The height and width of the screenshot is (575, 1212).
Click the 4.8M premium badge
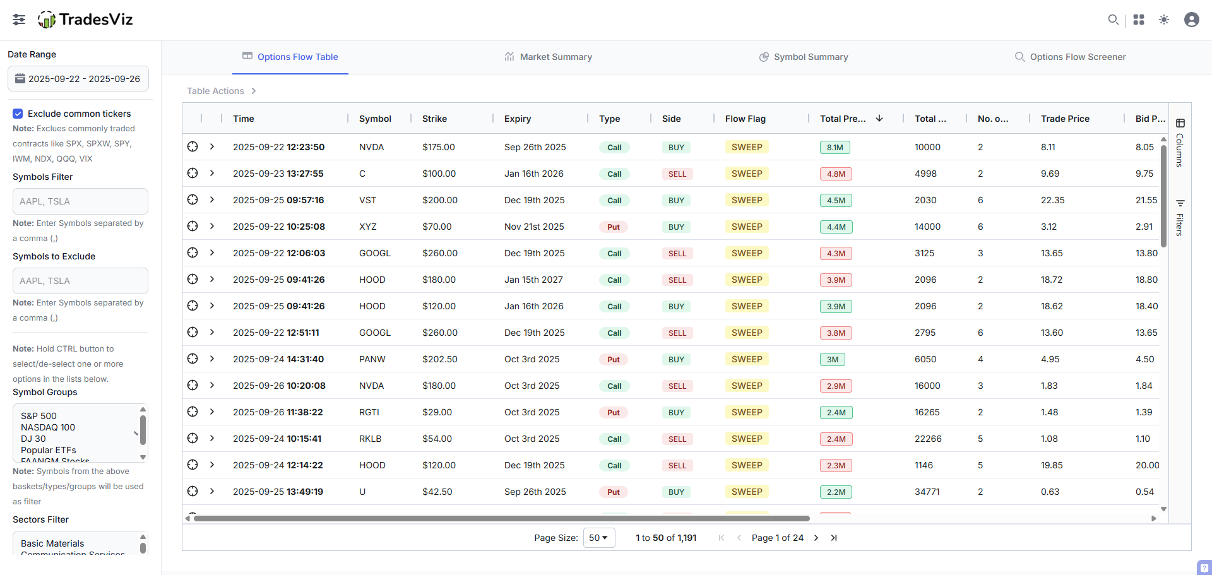pos(836,174)
